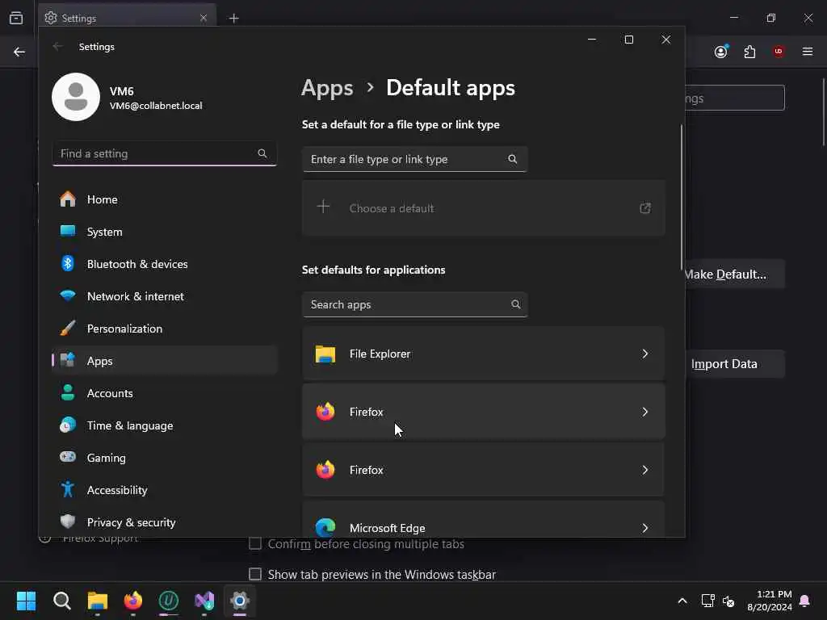Click the Settings content scrollbar

(x=682, y=198)
